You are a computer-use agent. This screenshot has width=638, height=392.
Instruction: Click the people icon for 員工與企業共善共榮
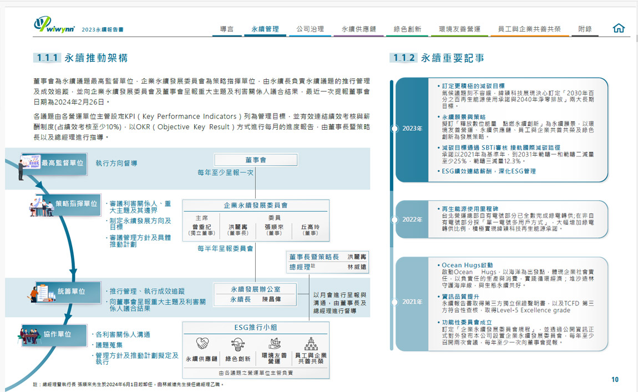(311, 343)
